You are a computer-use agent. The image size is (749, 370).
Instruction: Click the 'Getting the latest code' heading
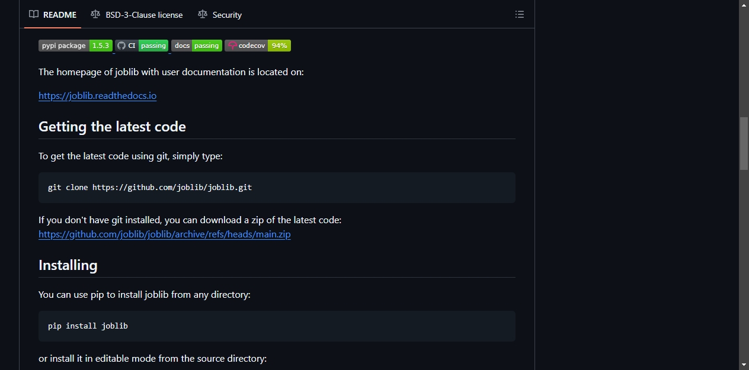point(112,127)
